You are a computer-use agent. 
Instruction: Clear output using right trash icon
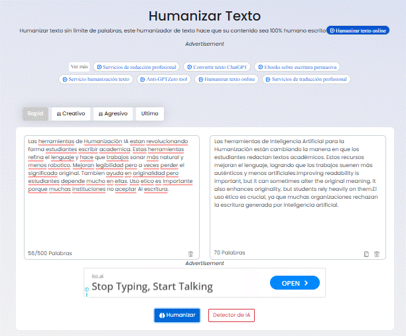coord(377,254)
